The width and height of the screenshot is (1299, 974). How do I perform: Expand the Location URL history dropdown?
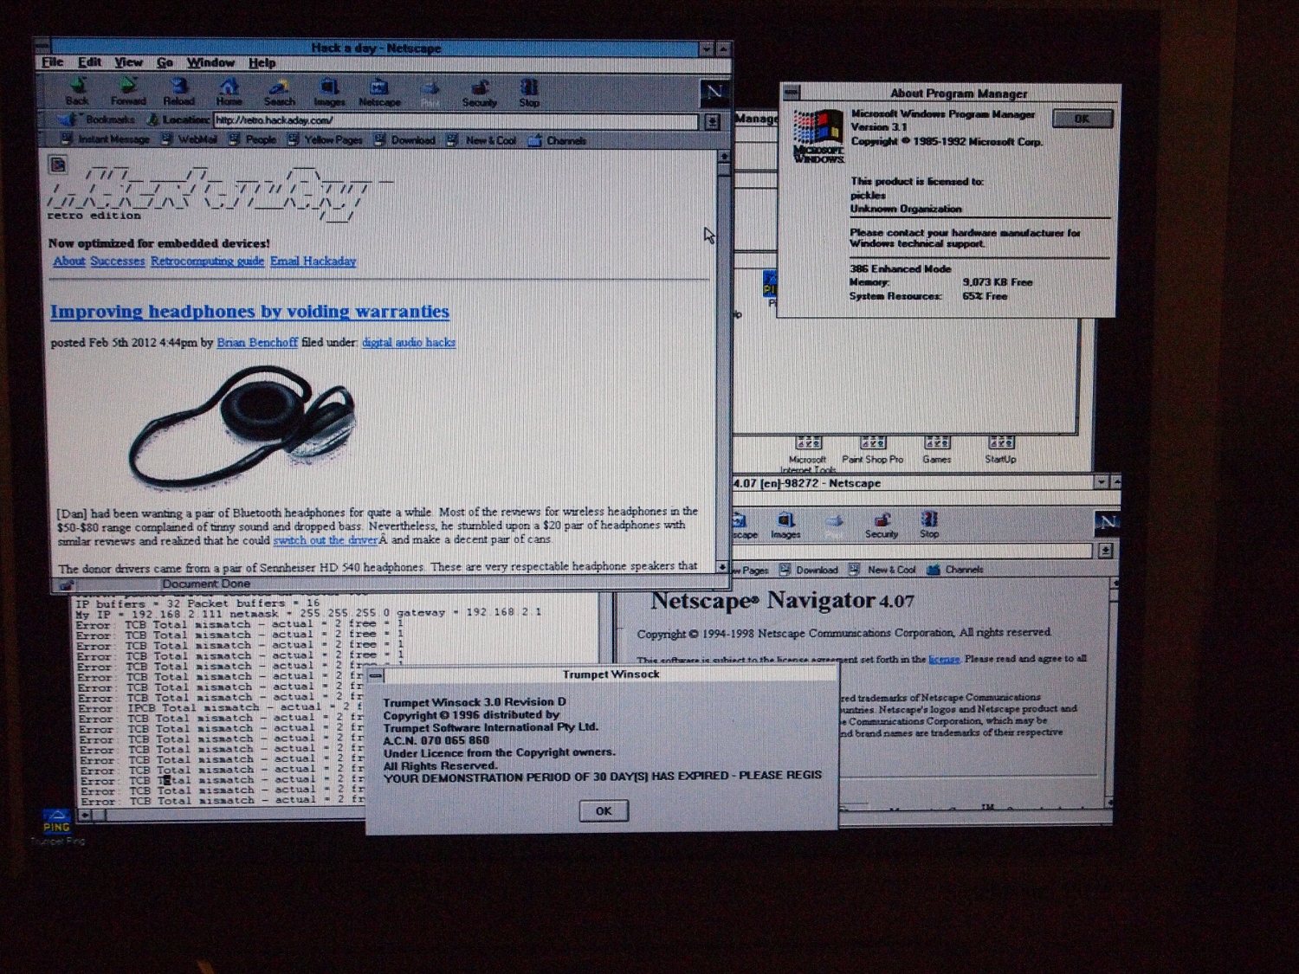[712, 122]
